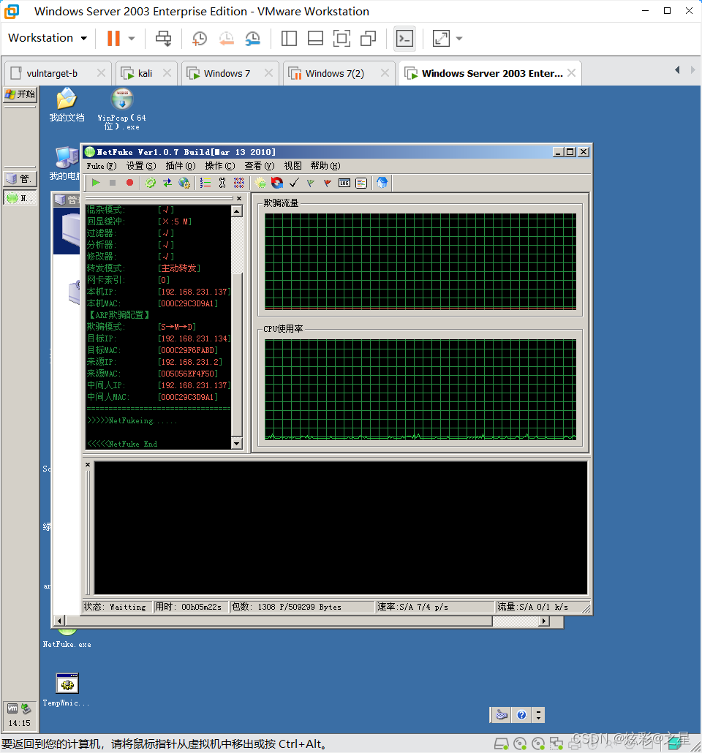The height and width of the screenshot is (753, 702).
Task: Click the blue-green swap arrows icon
Action: pos(167,183)
